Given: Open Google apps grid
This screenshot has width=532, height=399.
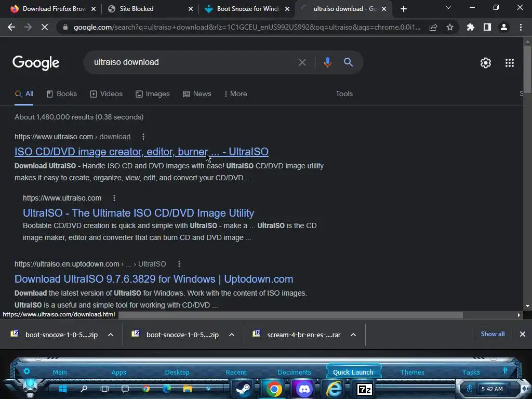Looking at the screenshot, I should point(510,63).
